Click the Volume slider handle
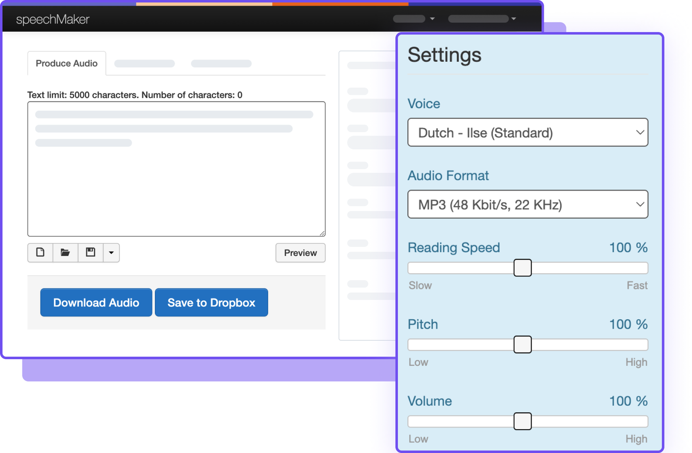Screen dimensions: 692x453 tap(522, 421)
